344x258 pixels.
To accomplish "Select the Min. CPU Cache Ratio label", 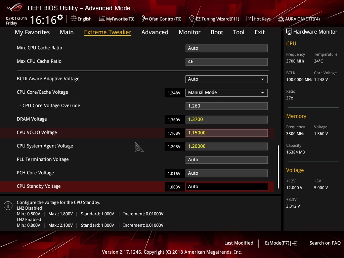I will [x=40, y=48].
